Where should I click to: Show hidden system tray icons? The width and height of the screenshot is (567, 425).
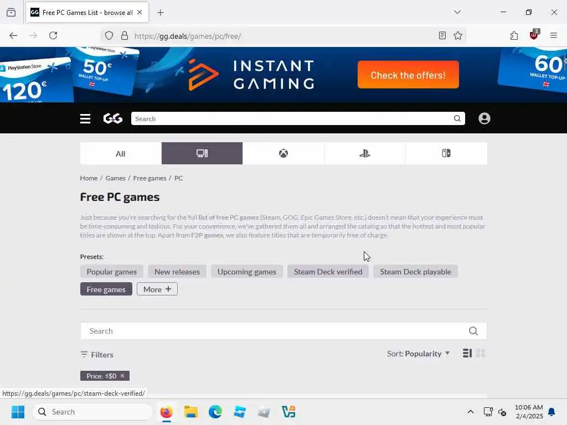[x=471, y=412]
